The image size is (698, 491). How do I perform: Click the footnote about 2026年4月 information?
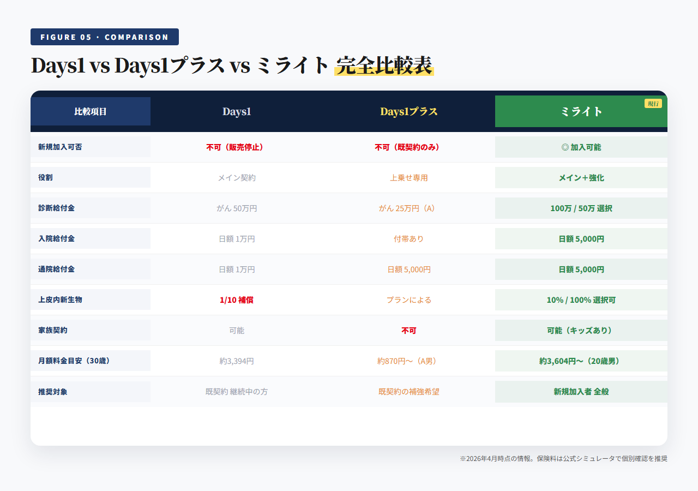pos(564,459)
